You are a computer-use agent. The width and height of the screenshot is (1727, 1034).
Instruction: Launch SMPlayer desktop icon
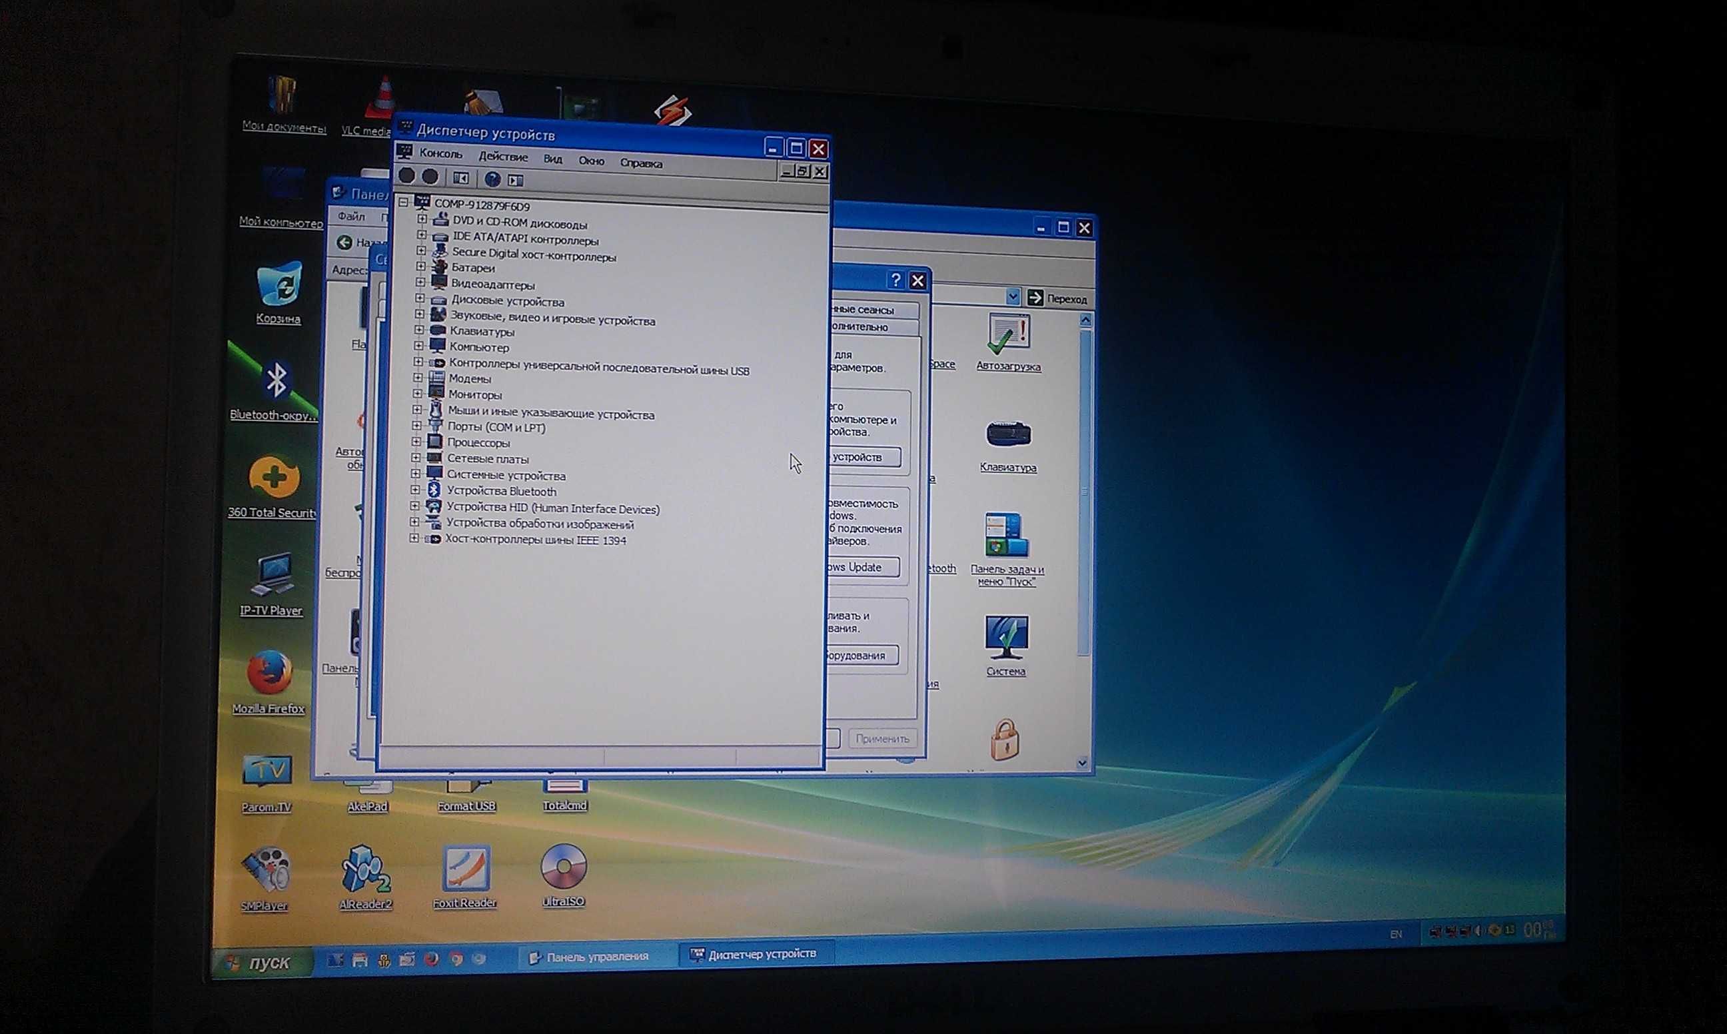(x=264, y=879)
